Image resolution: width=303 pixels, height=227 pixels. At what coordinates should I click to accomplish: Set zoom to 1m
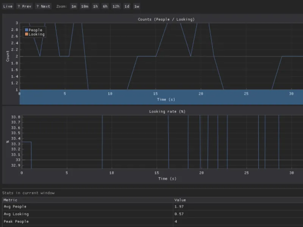click(x=74, y=6)
